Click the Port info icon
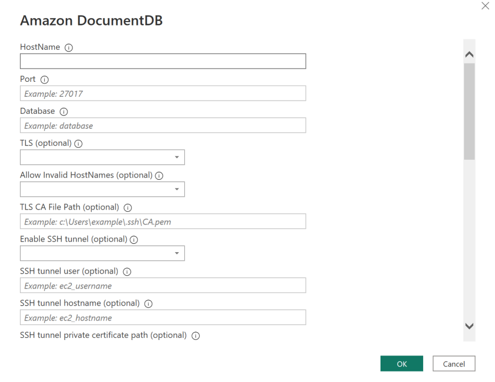This screenshot has height=382, width=495. click(x=44, y=79)
